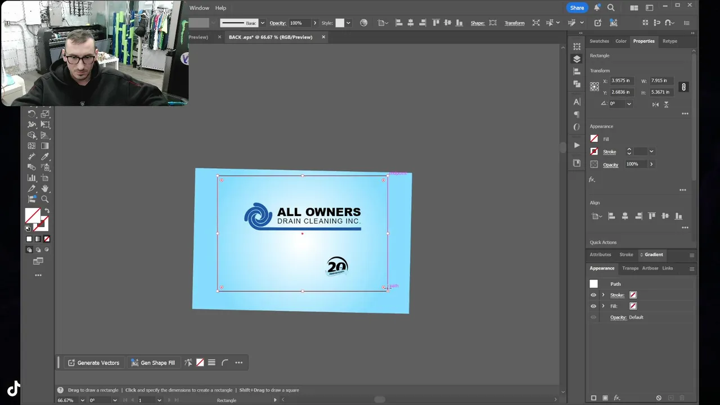Enable Draw Inside mode
The image size is (720, 405).
click(47, 250)
